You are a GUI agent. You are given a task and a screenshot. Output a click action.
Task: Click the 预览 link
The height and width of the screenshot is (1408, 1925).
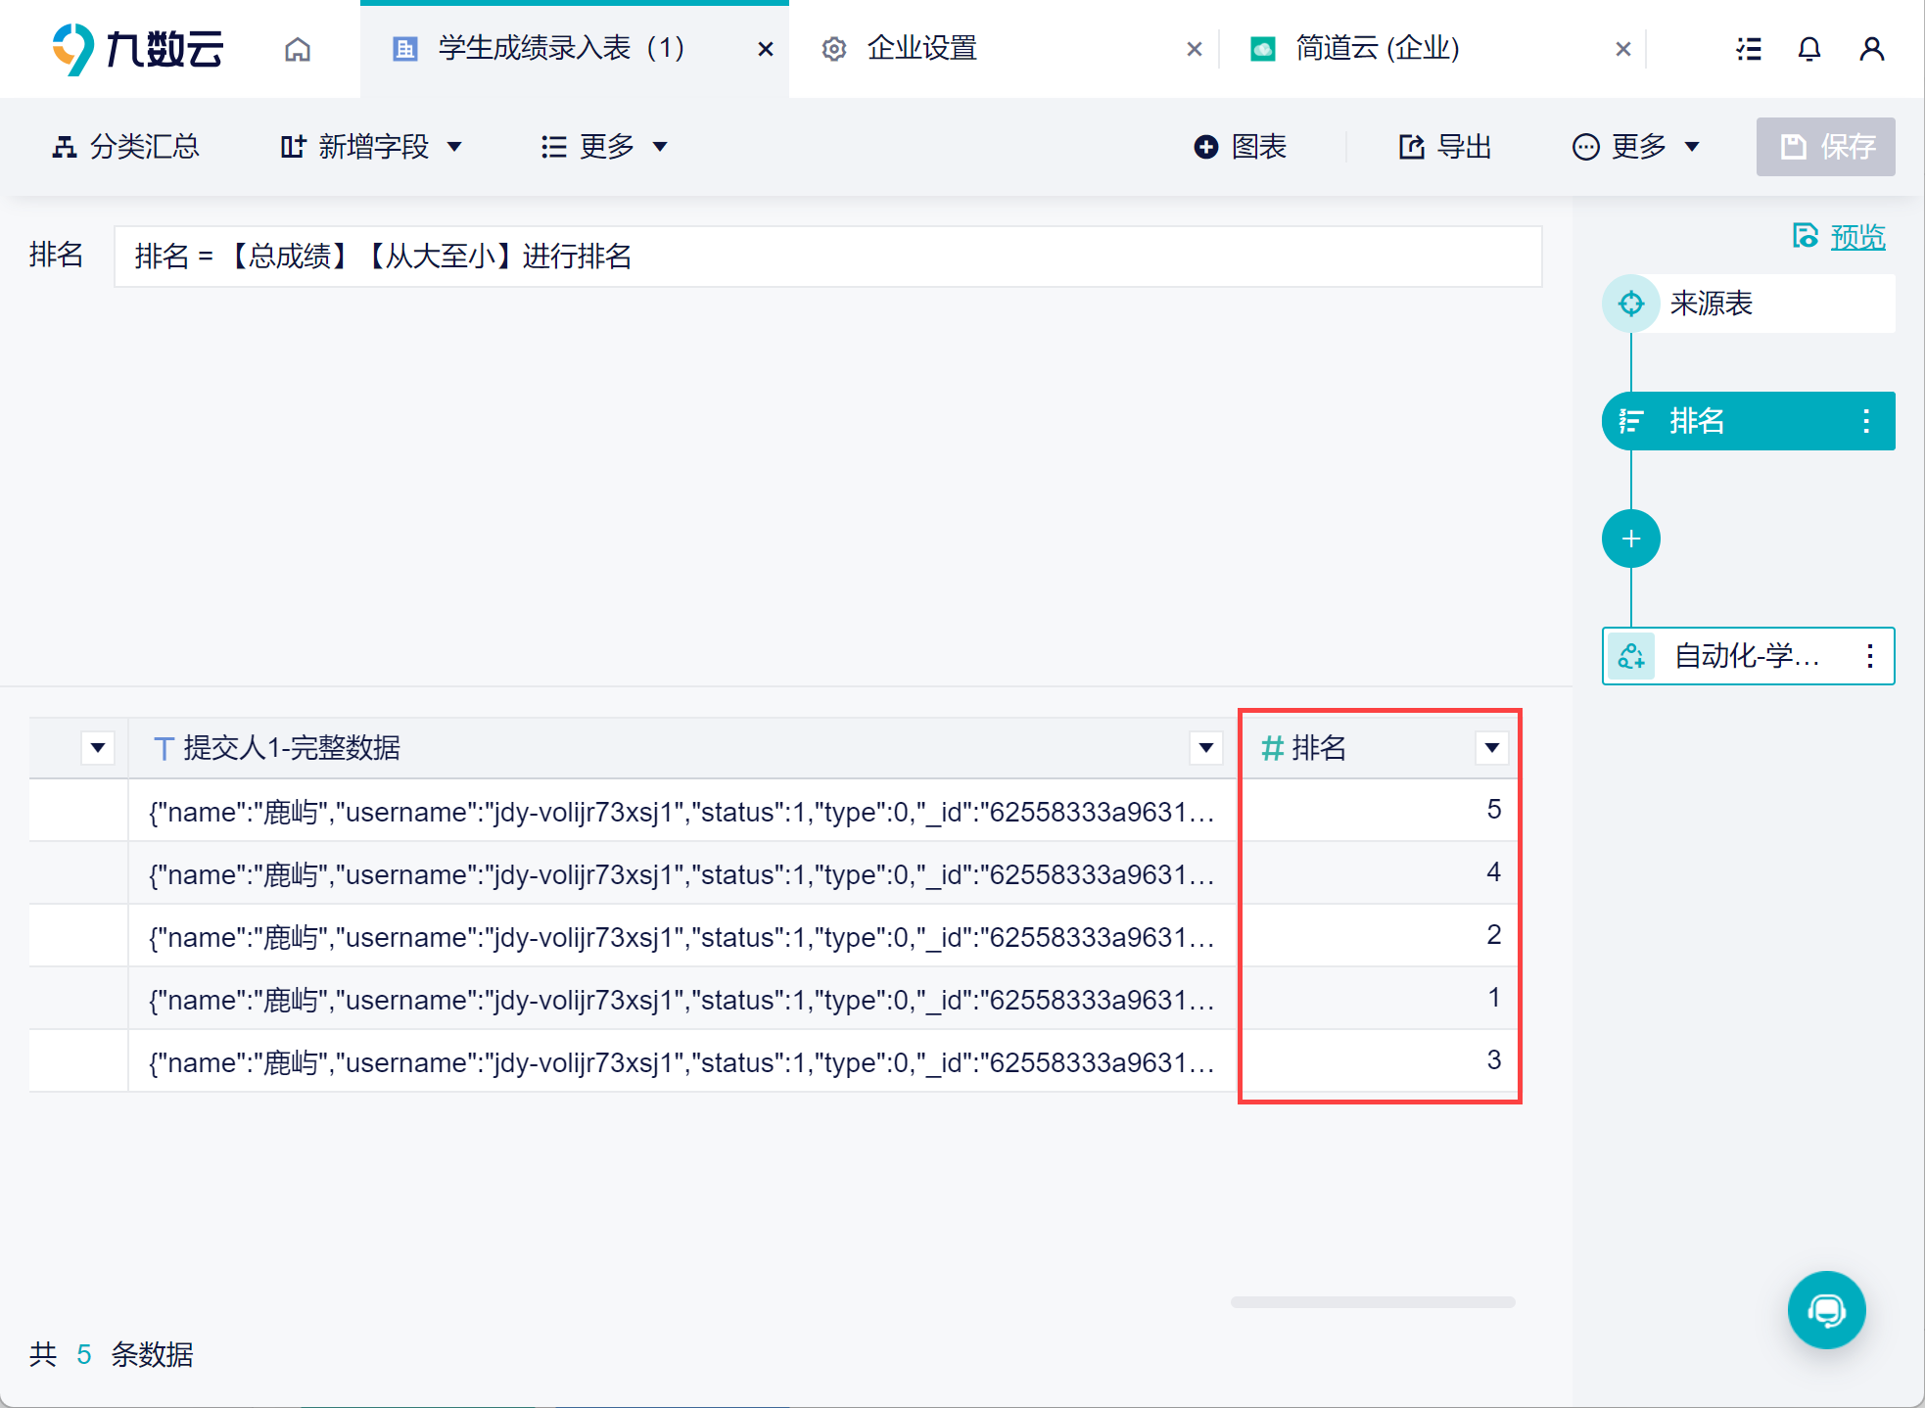pyautogui.click(x=1856, y=237)
